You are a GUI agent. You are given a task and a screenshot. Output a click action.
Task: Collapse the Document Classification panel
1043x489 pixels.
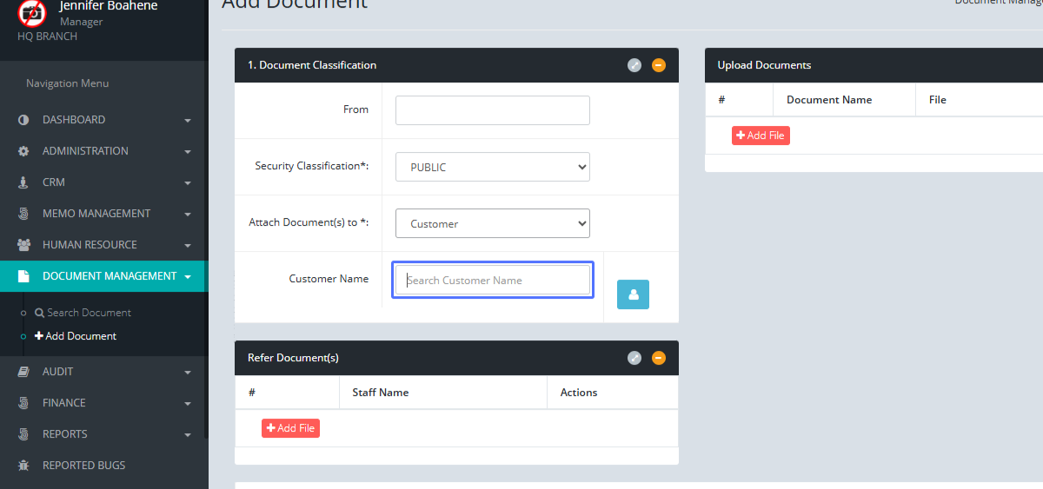pos(659,65)
